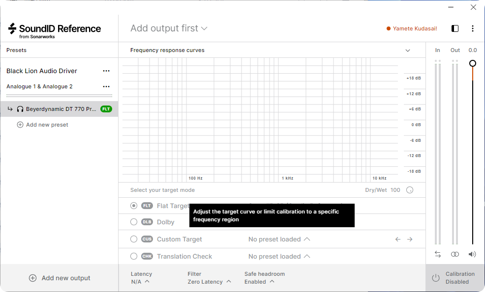The height and width of the screenshot is (292, 485).
Task: Select the Beyerdynamic DT 770 preset
Action: pyautogui.click(x=59, y=109)
